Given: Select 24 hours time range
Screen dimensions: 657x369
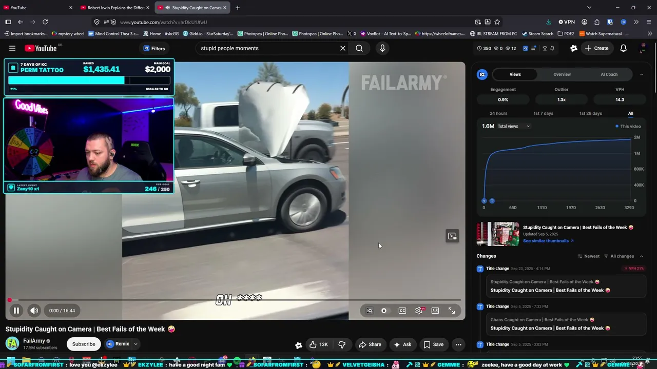Looking at the screenshot, I should pos(498,113).
